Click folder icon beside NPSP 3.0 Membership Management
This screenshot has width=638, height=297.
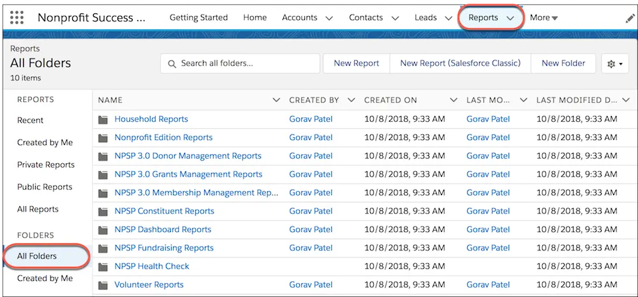click(x=103, y=193)
